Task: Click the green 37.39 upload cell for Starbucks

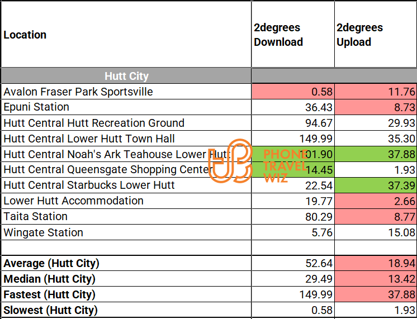Action: pyautogui.click(x=375, y=185)
